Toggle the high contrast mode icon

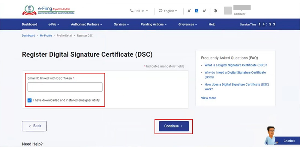click(215, 11)
